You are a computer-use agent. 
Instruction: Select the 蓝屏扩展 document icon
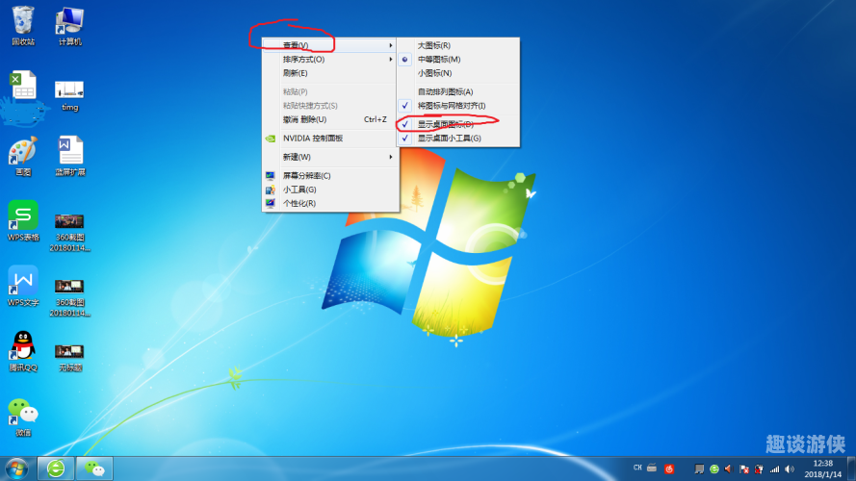click(x=70, y=156)
